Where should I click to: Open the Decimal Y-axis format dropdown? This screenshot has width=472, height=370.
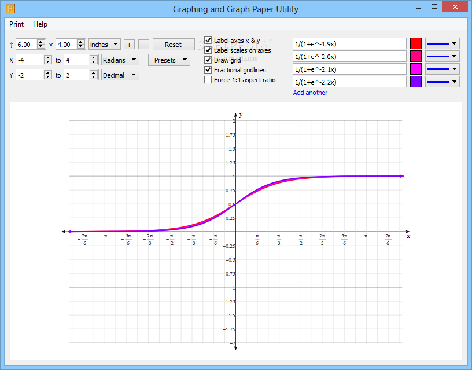tap(120, 75)
